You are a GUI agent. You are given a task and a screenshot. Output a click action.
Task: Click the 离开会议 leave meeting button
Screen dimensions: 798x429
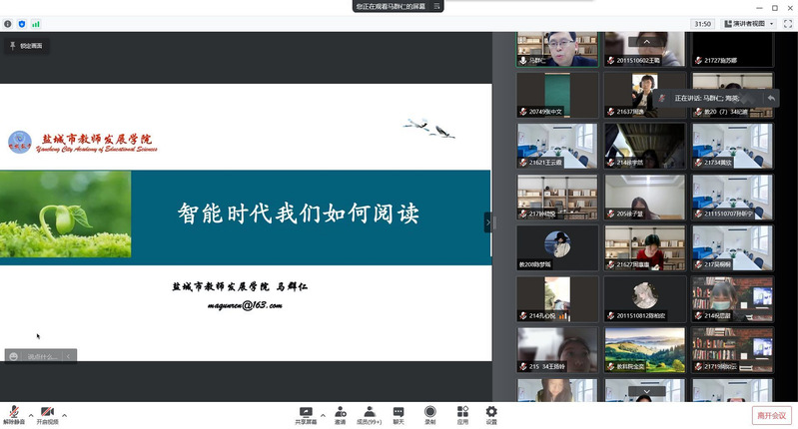tap(771, 415)
